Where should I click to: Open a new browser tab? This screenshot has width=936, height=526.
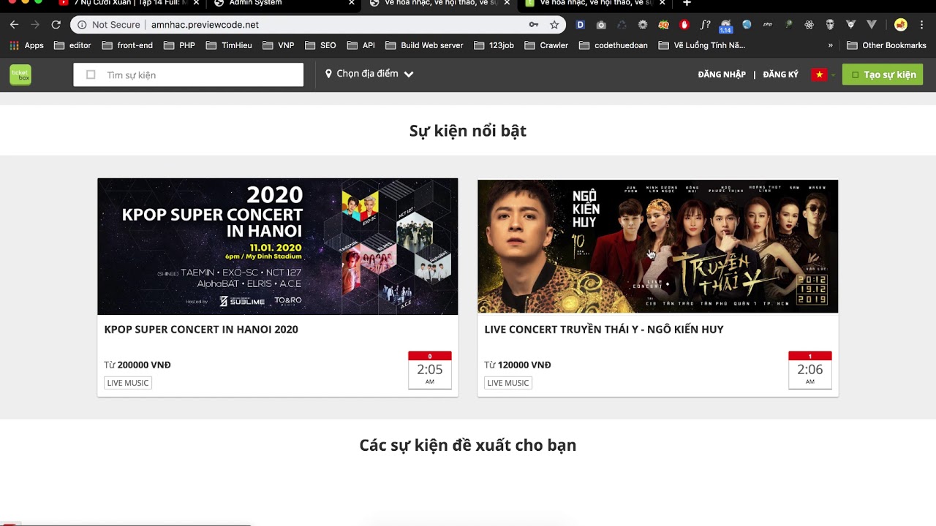687,4
